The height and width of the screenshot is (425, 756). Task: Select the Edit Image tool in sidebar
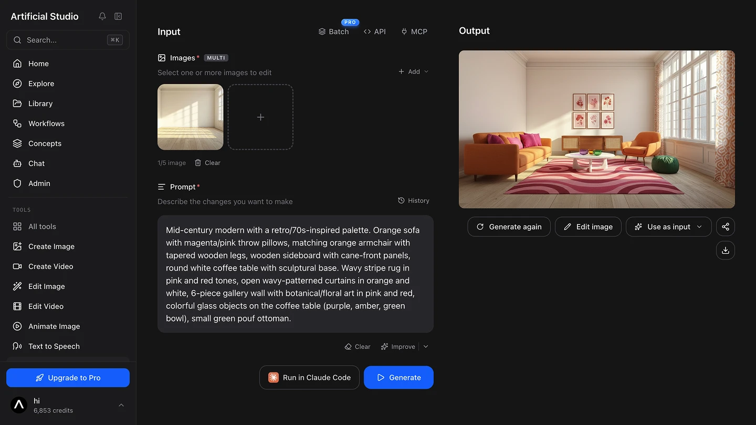click(x=68, y=286)
